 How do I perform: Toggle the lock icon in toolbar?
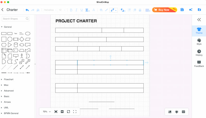pyautogui.click(x=140, y=10)
